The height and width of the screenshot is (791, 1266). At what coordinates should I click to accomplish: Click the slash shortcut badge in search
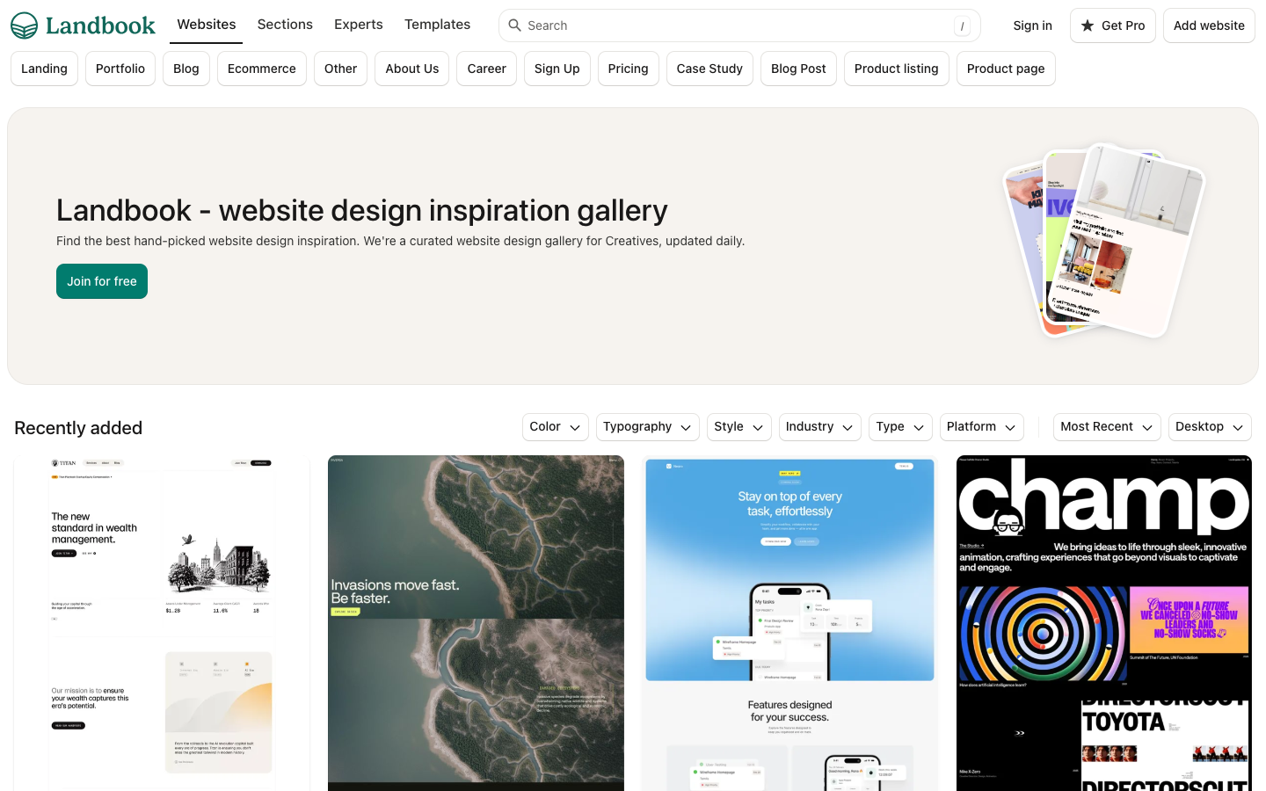[x=962, y=26]
